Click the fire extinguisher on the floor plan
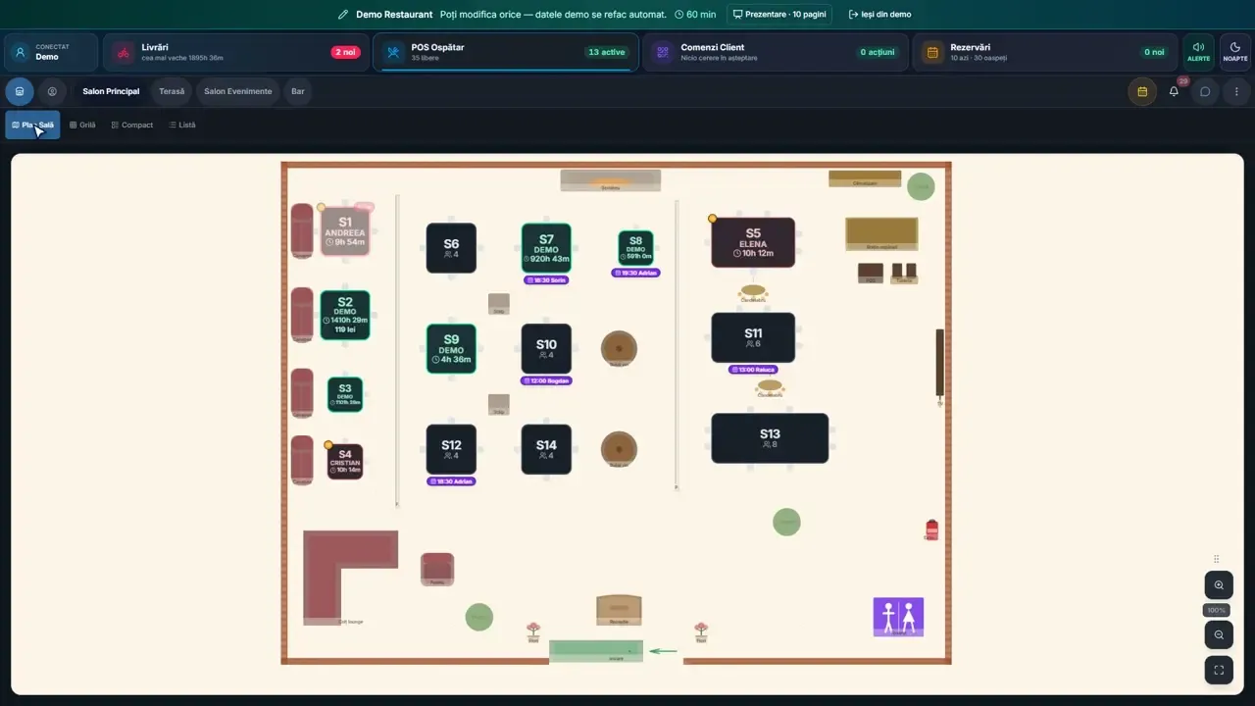This screenshot has width=1255, height=706. (931, 529)
